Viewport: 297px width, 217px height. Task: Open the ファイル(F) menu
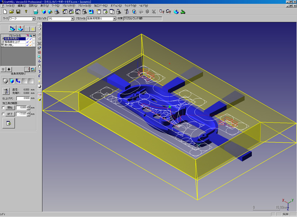coord(10,6)
